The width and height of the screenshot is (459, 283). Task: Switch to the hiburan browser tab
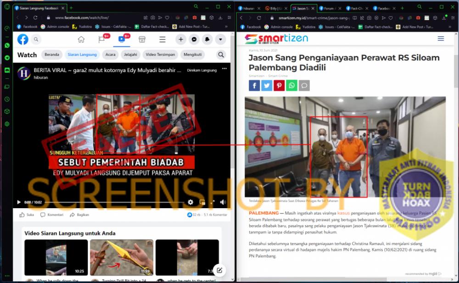[x=248, y=9]
